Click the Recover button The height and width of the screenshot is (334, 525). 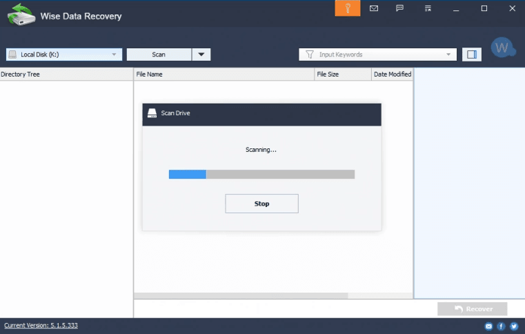click(473, 309)
